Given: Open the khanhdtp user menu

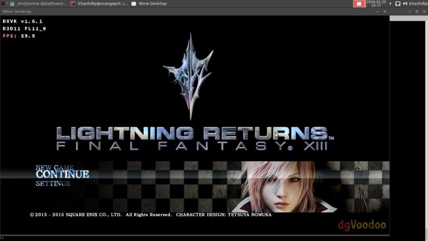Looking at the screenshot, I should [418, 3].
